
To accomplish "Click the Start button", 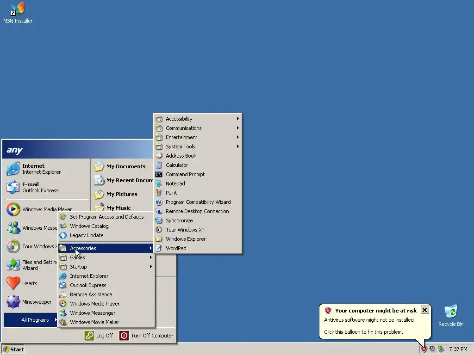I will point(13,349).
